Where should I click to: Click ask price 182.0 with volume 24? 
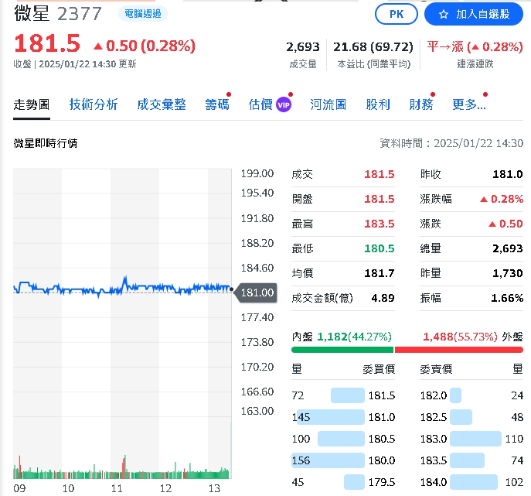[471, 395]
